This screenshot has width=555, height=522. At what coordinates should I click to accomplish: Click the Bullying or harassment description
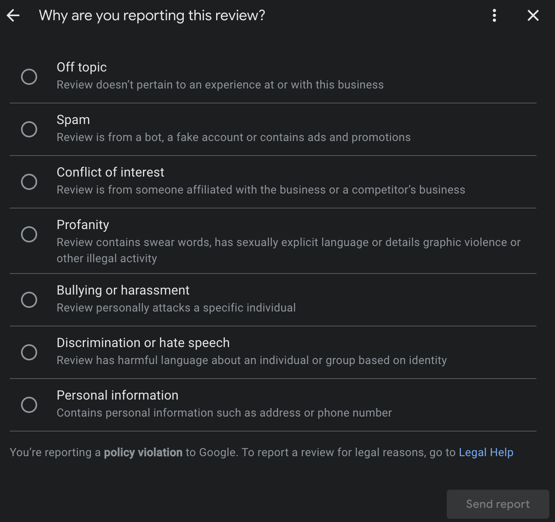[x=176, y=307]
